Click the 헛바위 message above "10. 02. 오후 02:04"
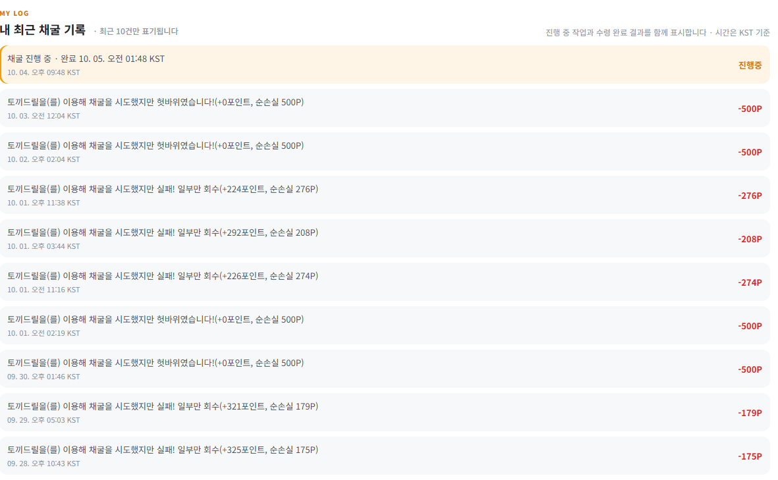Image resolution: width=778 pixels, height=480 pixels. [155, 146]
